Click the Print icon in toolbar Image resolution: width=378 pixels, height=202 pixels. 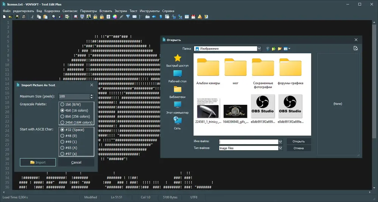point(23,17)
